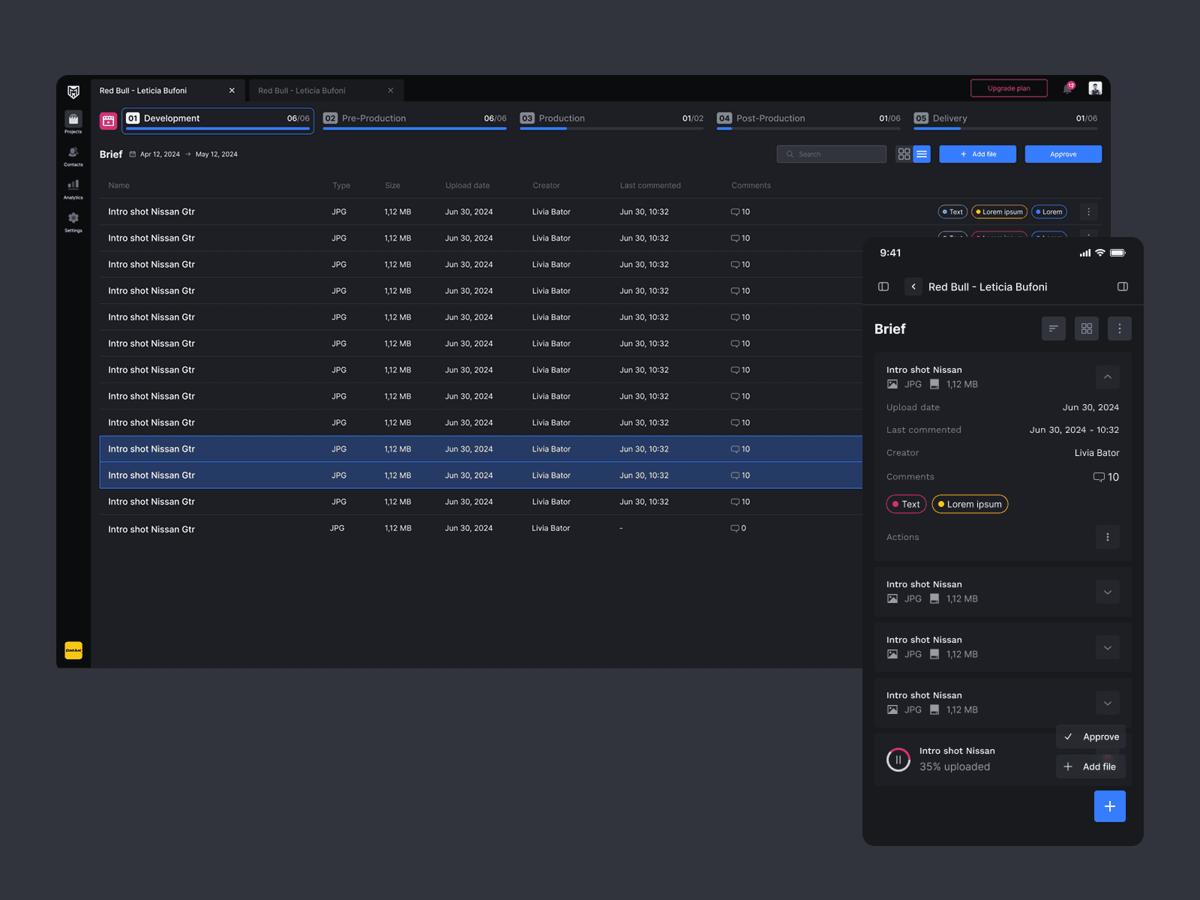Expand the third Intro shot Nissan card
The width and height of the screenshot is (1200, 900).
pyautogui.click(x=1108, y=647)
